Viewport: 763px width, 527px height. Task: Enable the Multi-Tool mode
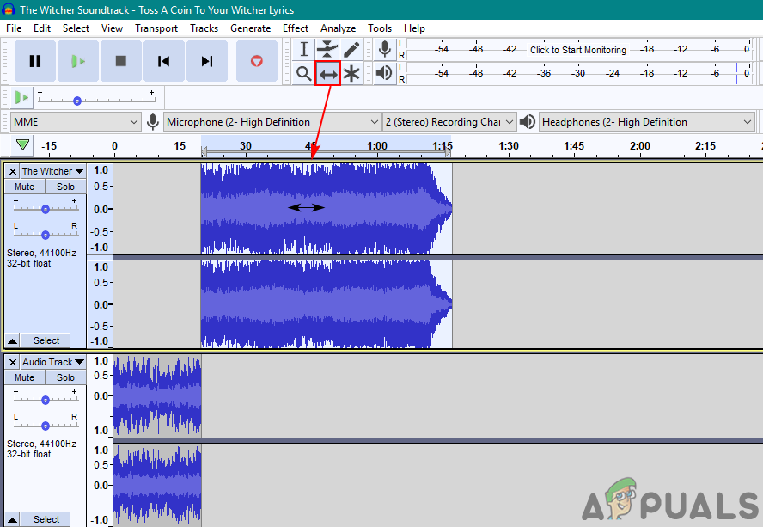tap(351, 73)
